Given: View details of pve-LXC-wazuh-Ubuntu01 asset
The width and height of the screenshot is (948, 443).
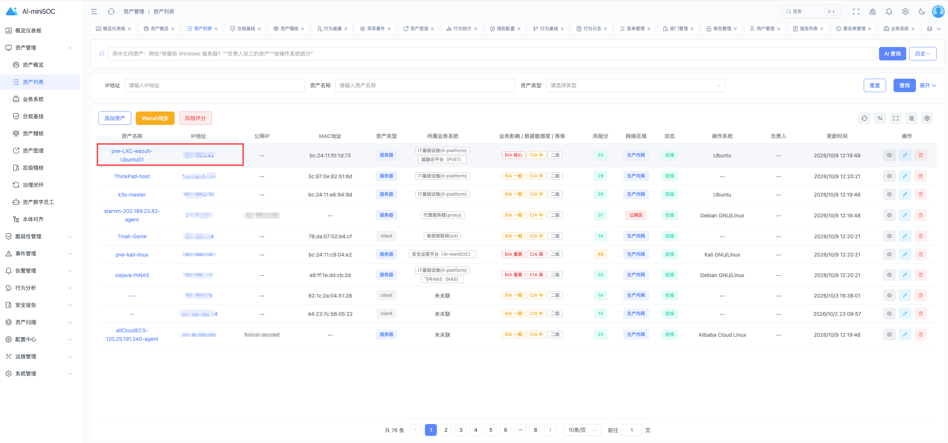Looking at the screenshot, I should click(x=889, y=155).
